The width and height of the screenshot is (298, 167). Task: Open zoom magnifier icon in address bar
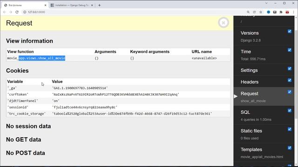(x=248, y=12)
